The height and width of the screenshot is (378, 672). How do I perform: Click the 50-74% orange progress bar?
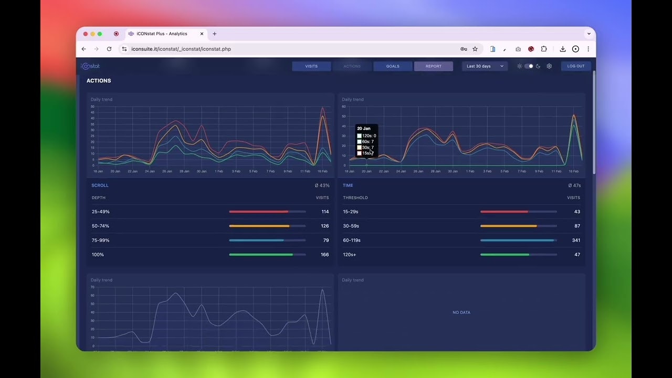point(267,226)
